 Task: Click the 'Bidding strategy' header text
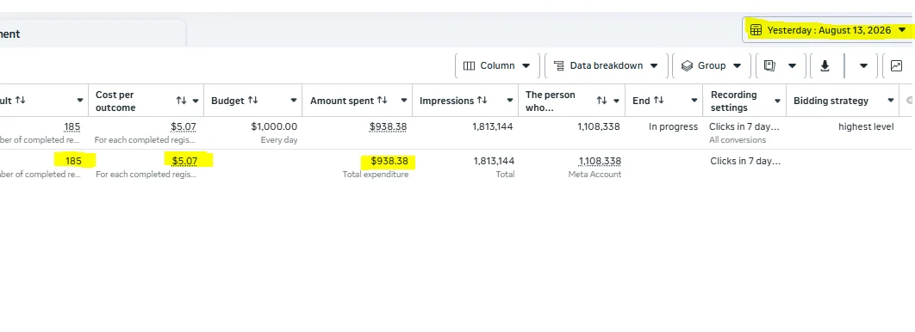click(831, 101)
